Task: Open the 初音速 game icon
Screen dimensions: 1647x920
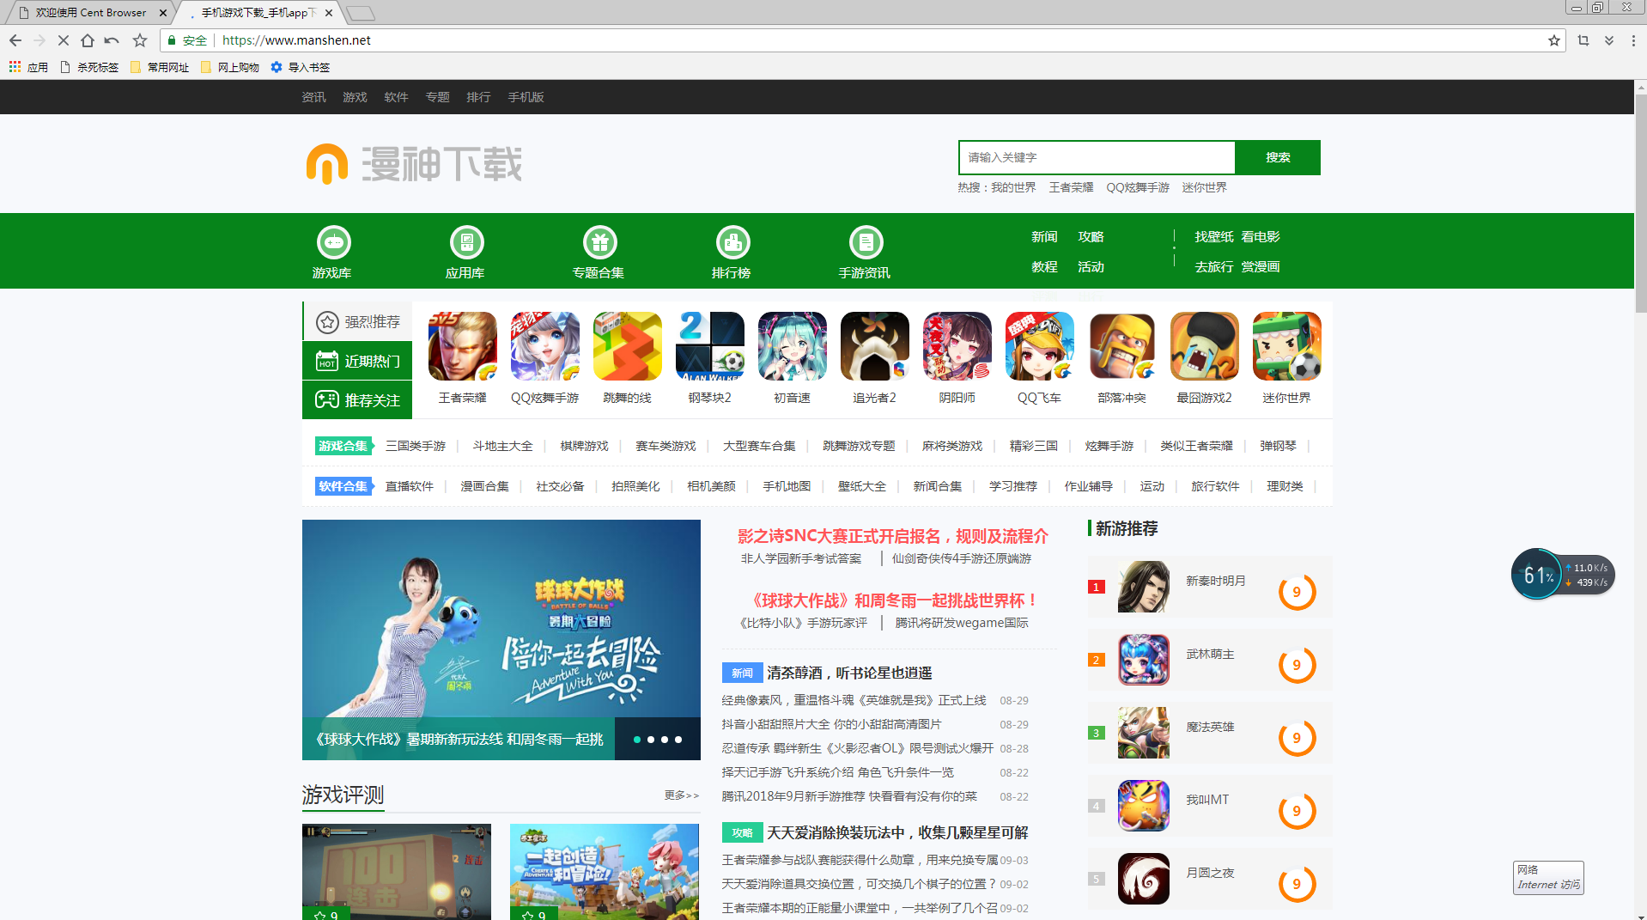Action: (793, 346)
